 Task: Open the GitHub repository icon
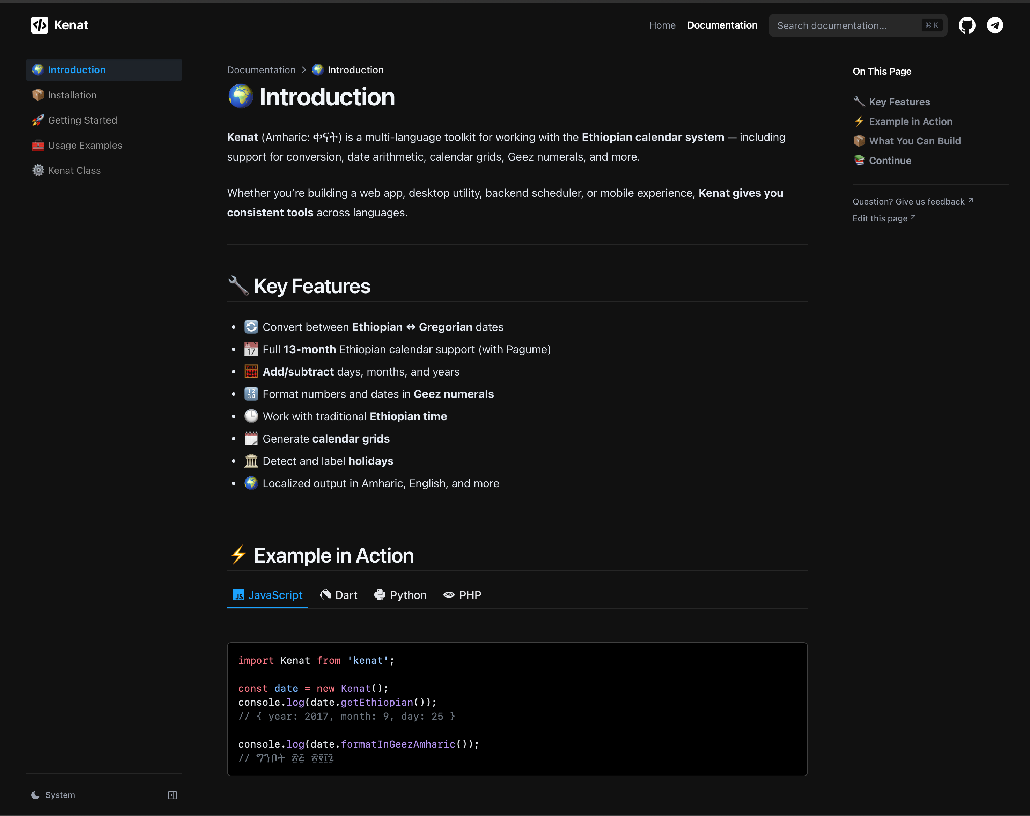click(966, 25)
